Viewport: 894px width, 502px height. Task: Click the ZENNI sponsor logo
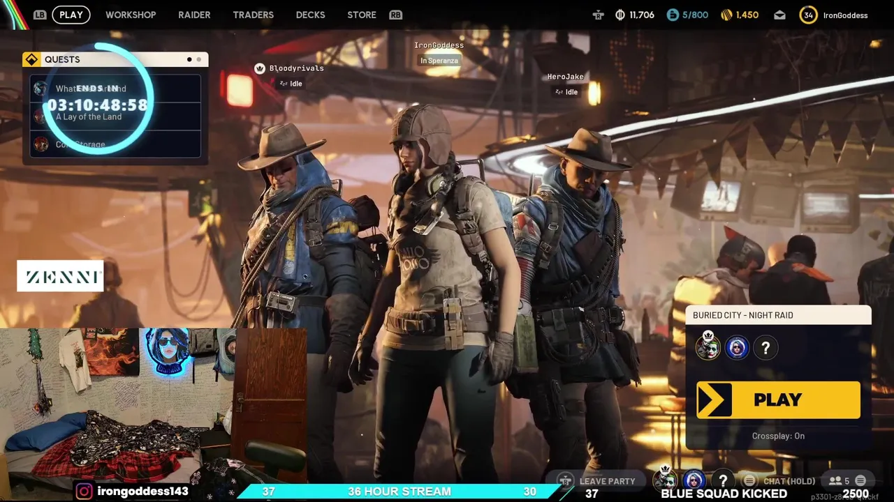point(60,276)
